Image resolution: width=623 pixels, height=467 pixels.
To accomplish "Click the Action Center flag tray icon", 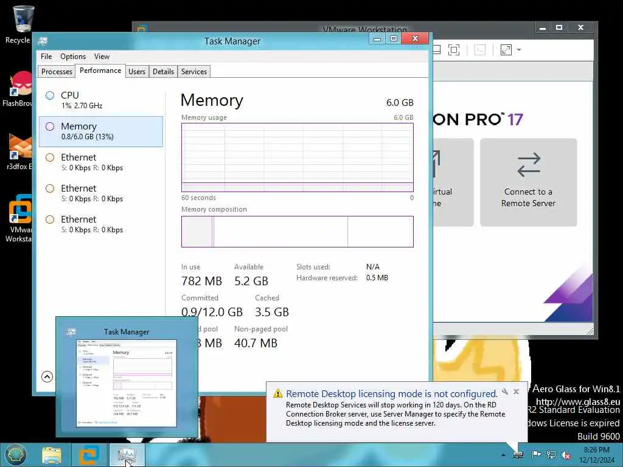I will (536, 455).
